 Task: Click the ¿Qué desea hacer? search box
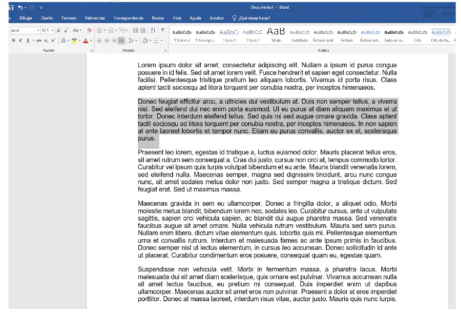(252, 18)
